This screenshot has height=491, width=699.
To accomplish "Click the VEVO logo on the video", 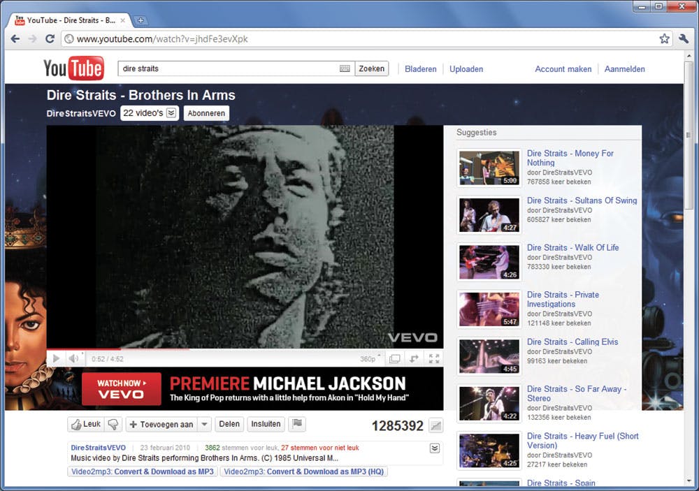I will (412, 337).
